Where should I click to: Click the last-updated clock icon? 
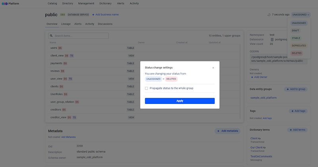point(269,15)
